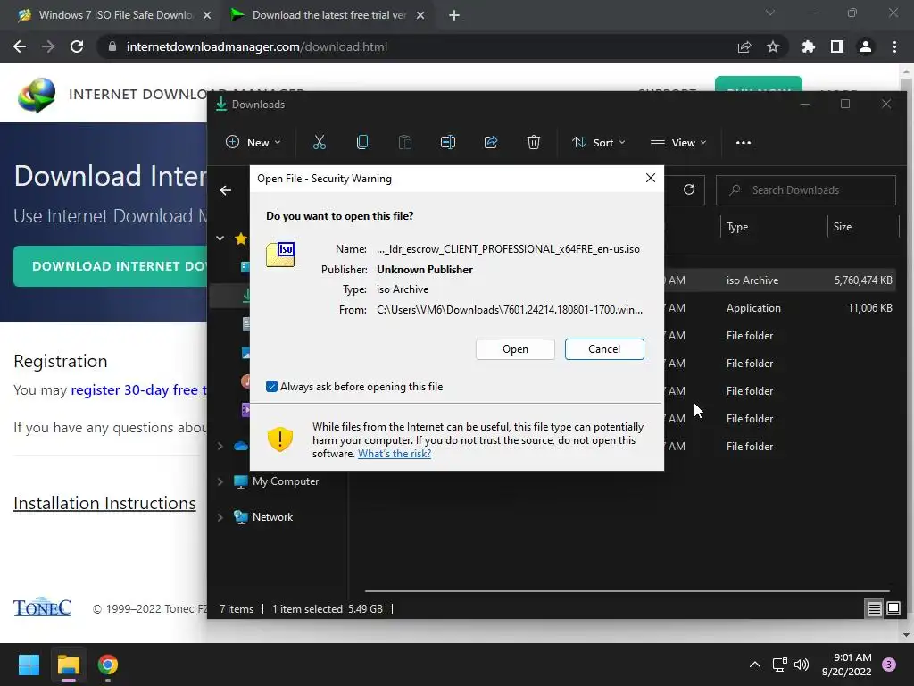
Task: Open notification badge in taskbar
Action: [x=889, y=665]
